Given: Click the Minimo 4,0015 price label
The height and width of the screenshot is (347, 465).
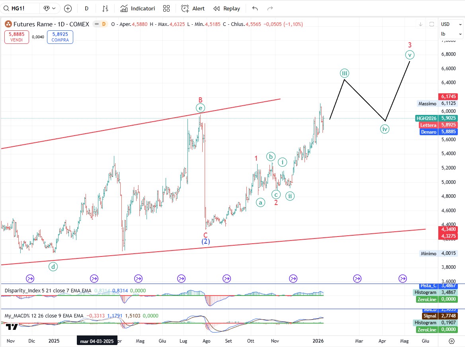Looking at the screenshot, I should (438, 253).
